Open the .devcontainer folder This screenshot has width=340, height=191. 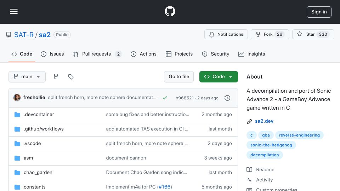tap(39, 114)
